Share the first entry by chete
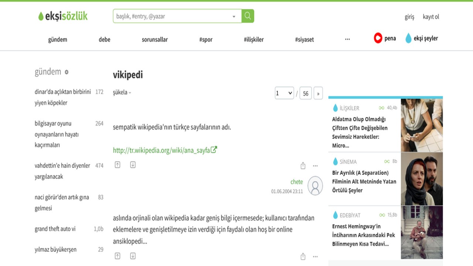Viewport: 473px width, 266px height. click(x=303, y=166)
